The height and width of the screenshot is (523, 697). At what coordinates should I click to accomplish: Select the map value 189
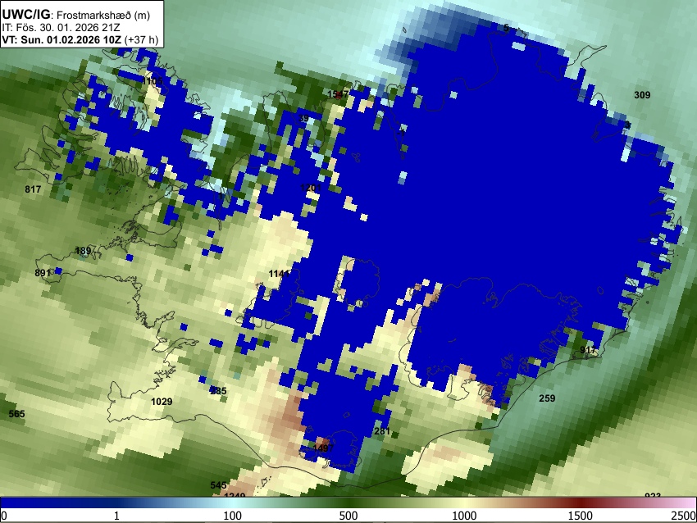(x=83, y=251)
